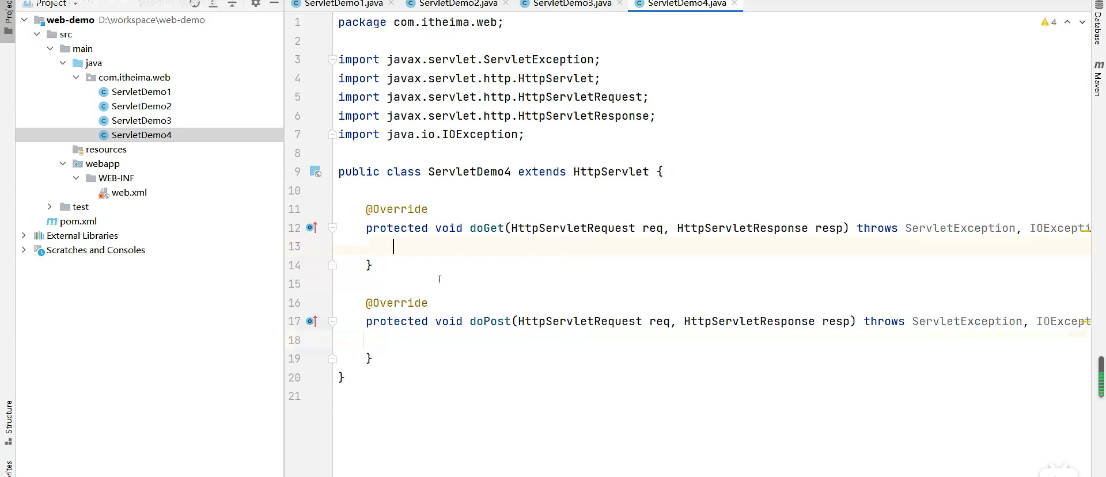Collapse the main folder
Screen dimensions: 1106x477
point(50,48)
